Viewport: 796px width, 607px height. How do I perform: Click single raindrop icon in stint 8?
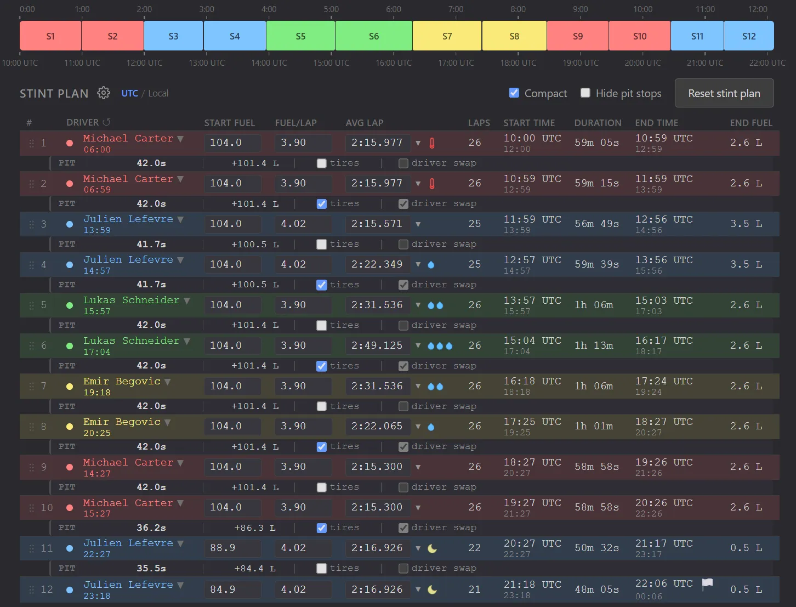tap(431, 427)
